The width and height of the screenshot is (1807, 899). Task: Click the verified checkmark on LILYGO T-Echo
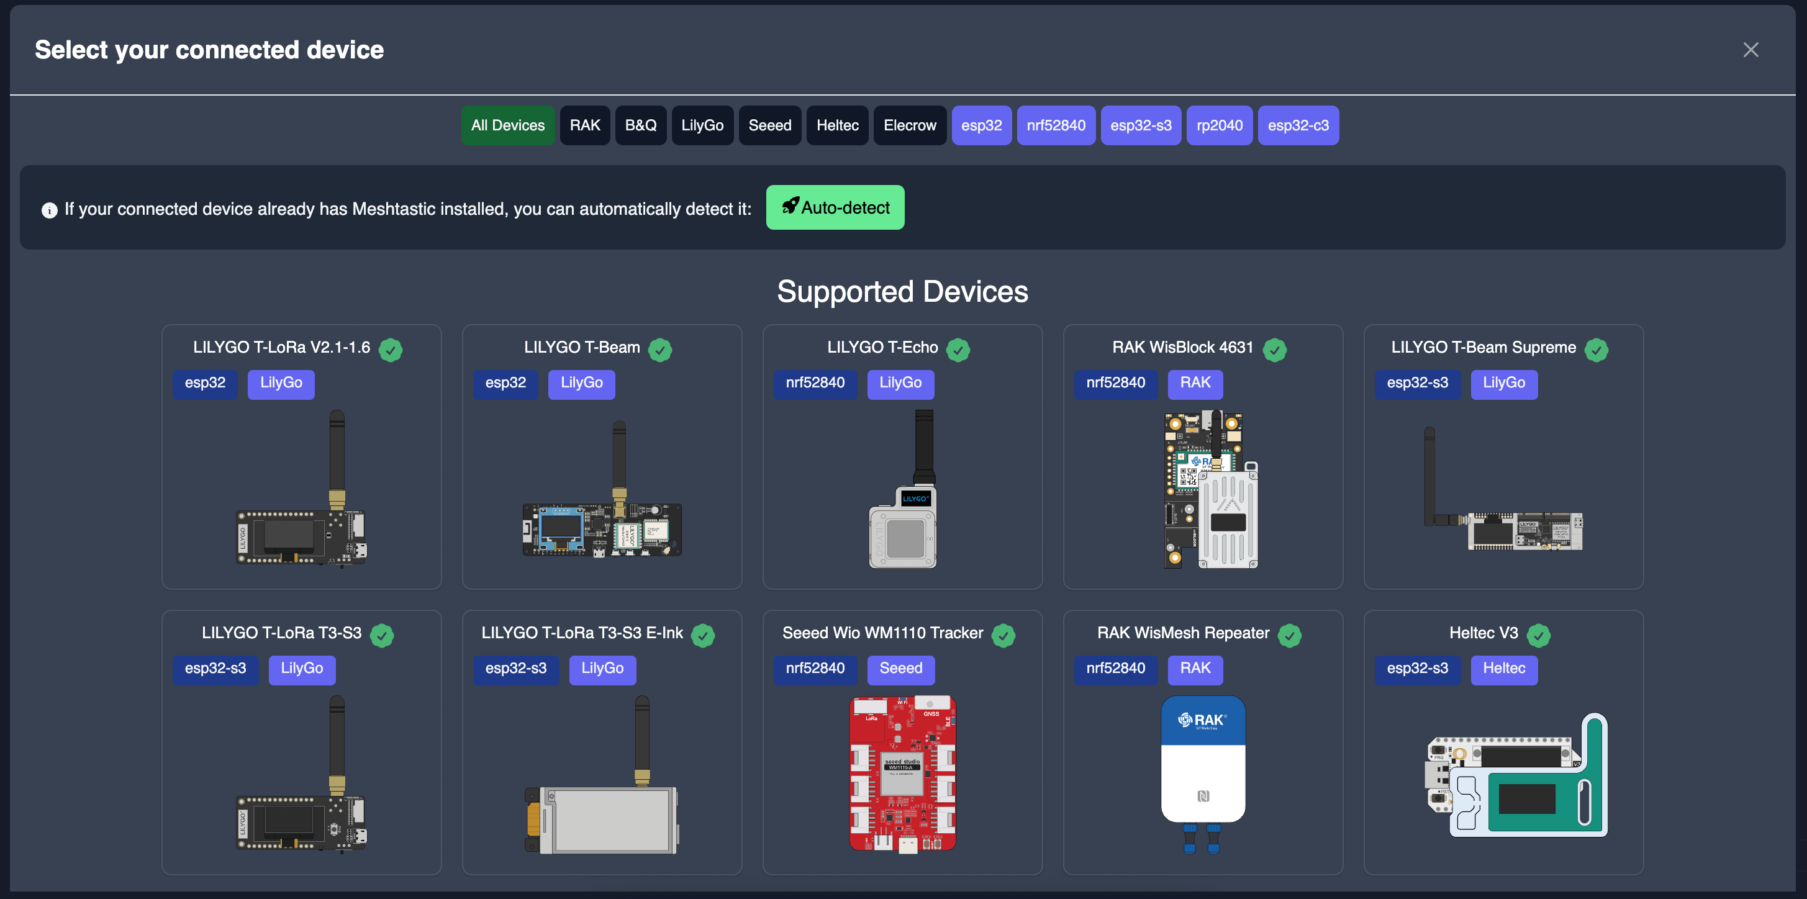pos(958,349)
